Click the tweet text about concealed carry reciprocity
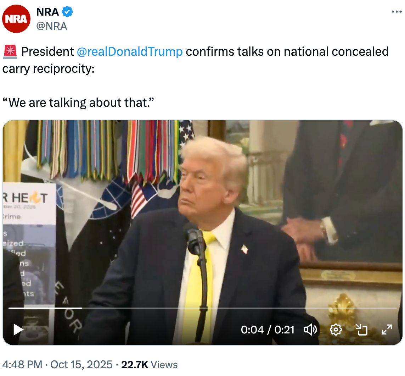Screen dimensions: 405x376 coord(196,60)
